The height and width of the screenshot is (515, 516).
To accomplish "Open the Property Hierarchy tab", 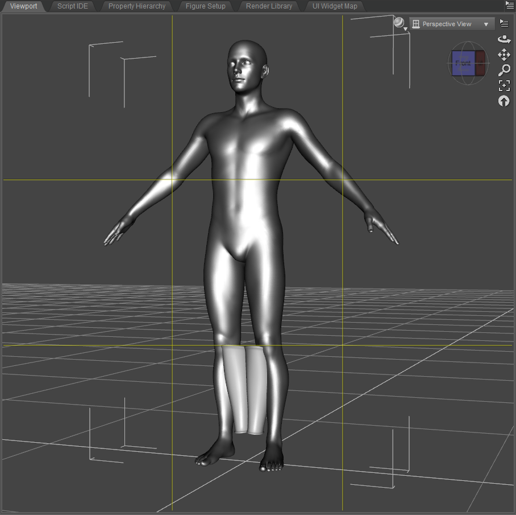I will [x=137, y=6].
